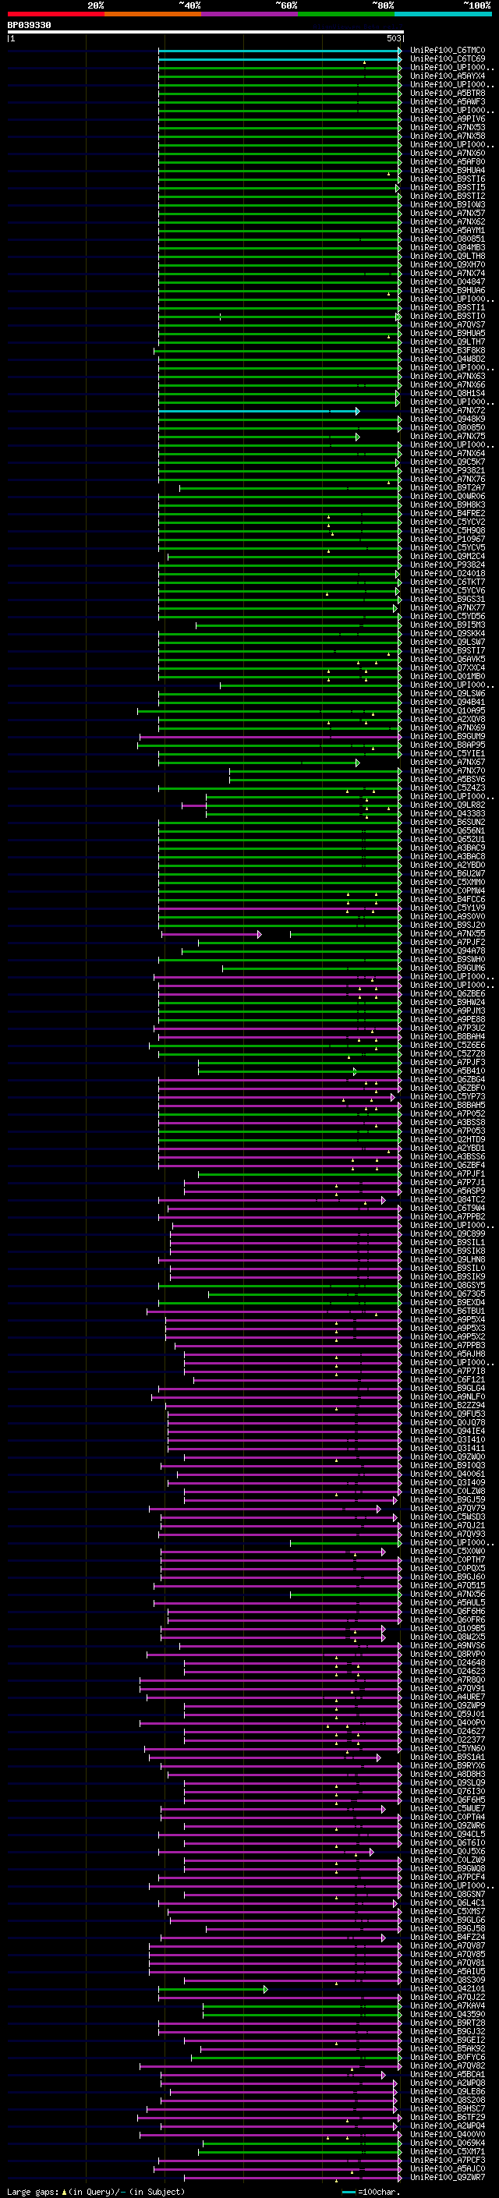This screenshot has height=2198, width=499.
Task: Select label UniRef100_Q9ZWR7
Action: coord(448,2178)
